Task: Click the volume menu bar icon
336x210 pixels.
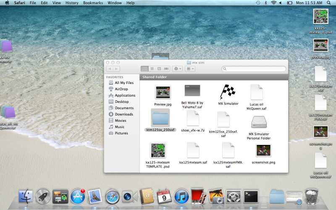Action: click(281, 3)
